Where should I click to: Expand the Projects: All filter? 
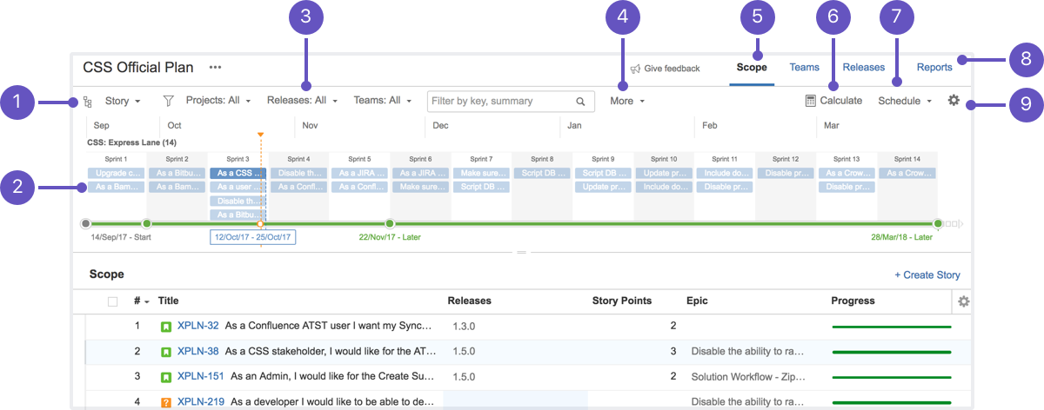(x=218, y=101)
